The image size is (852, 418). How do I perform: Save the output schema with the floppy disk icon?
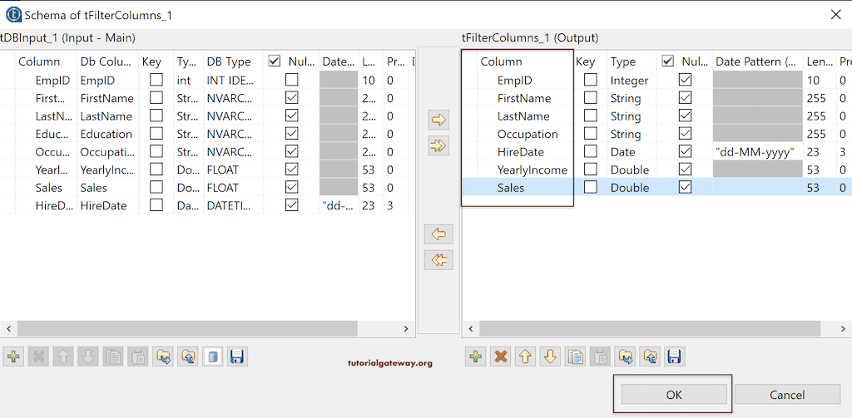tap(674, 357)
